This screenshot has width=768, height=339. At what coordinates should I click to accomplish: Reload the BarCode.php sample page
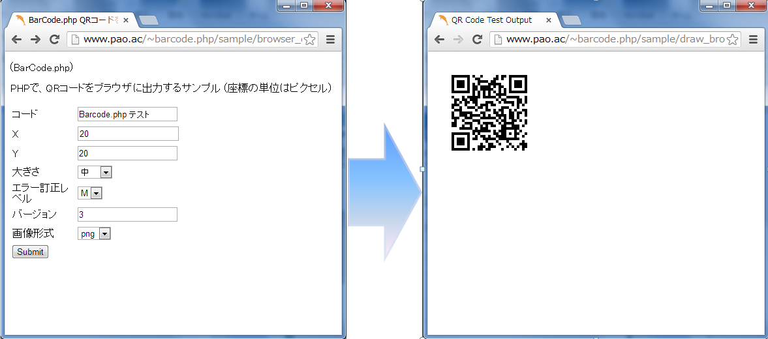[x=54, y=40]
